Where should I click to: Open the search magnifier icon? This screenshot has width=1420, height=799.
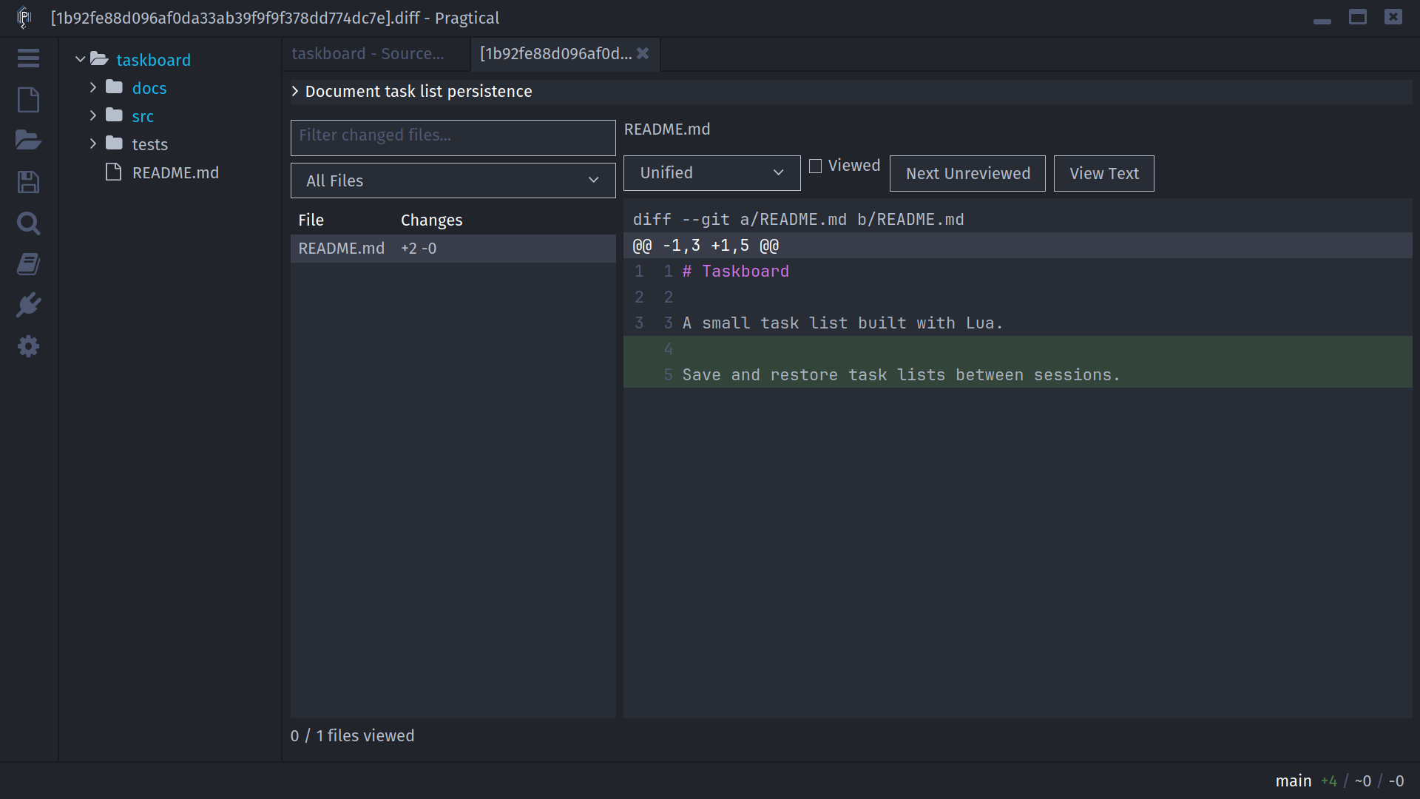coord(28,223)
